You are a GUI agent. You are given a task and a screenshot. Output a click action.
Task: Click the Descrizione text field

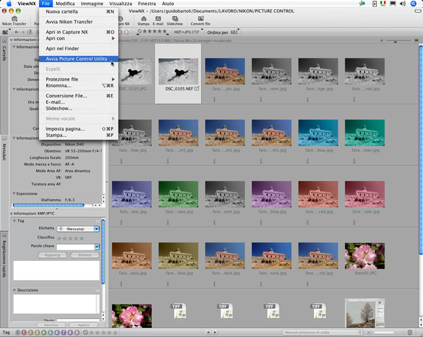(56, 304)
